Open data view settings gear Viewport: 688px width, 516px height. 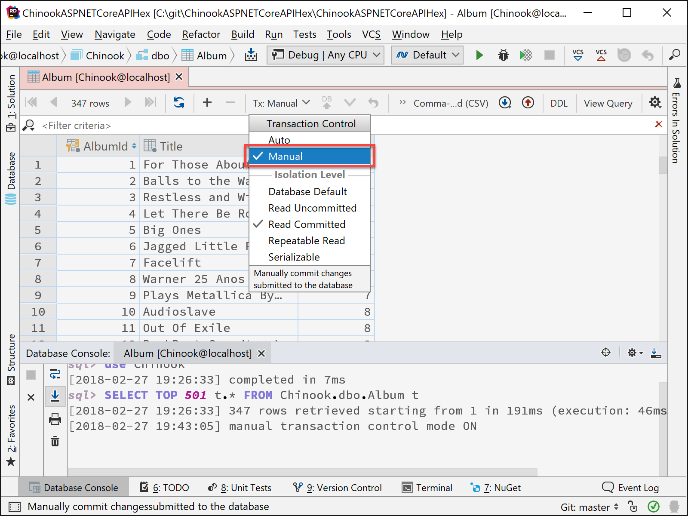(655, 102)
